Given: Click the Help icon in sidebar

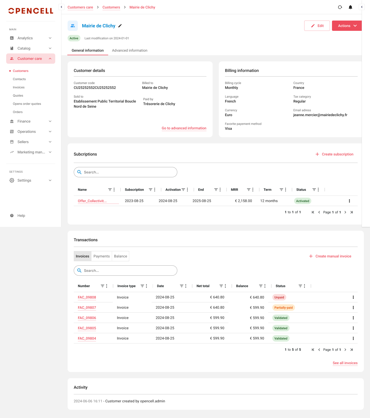Looking at the screenshot, I should tap(12, 216).
